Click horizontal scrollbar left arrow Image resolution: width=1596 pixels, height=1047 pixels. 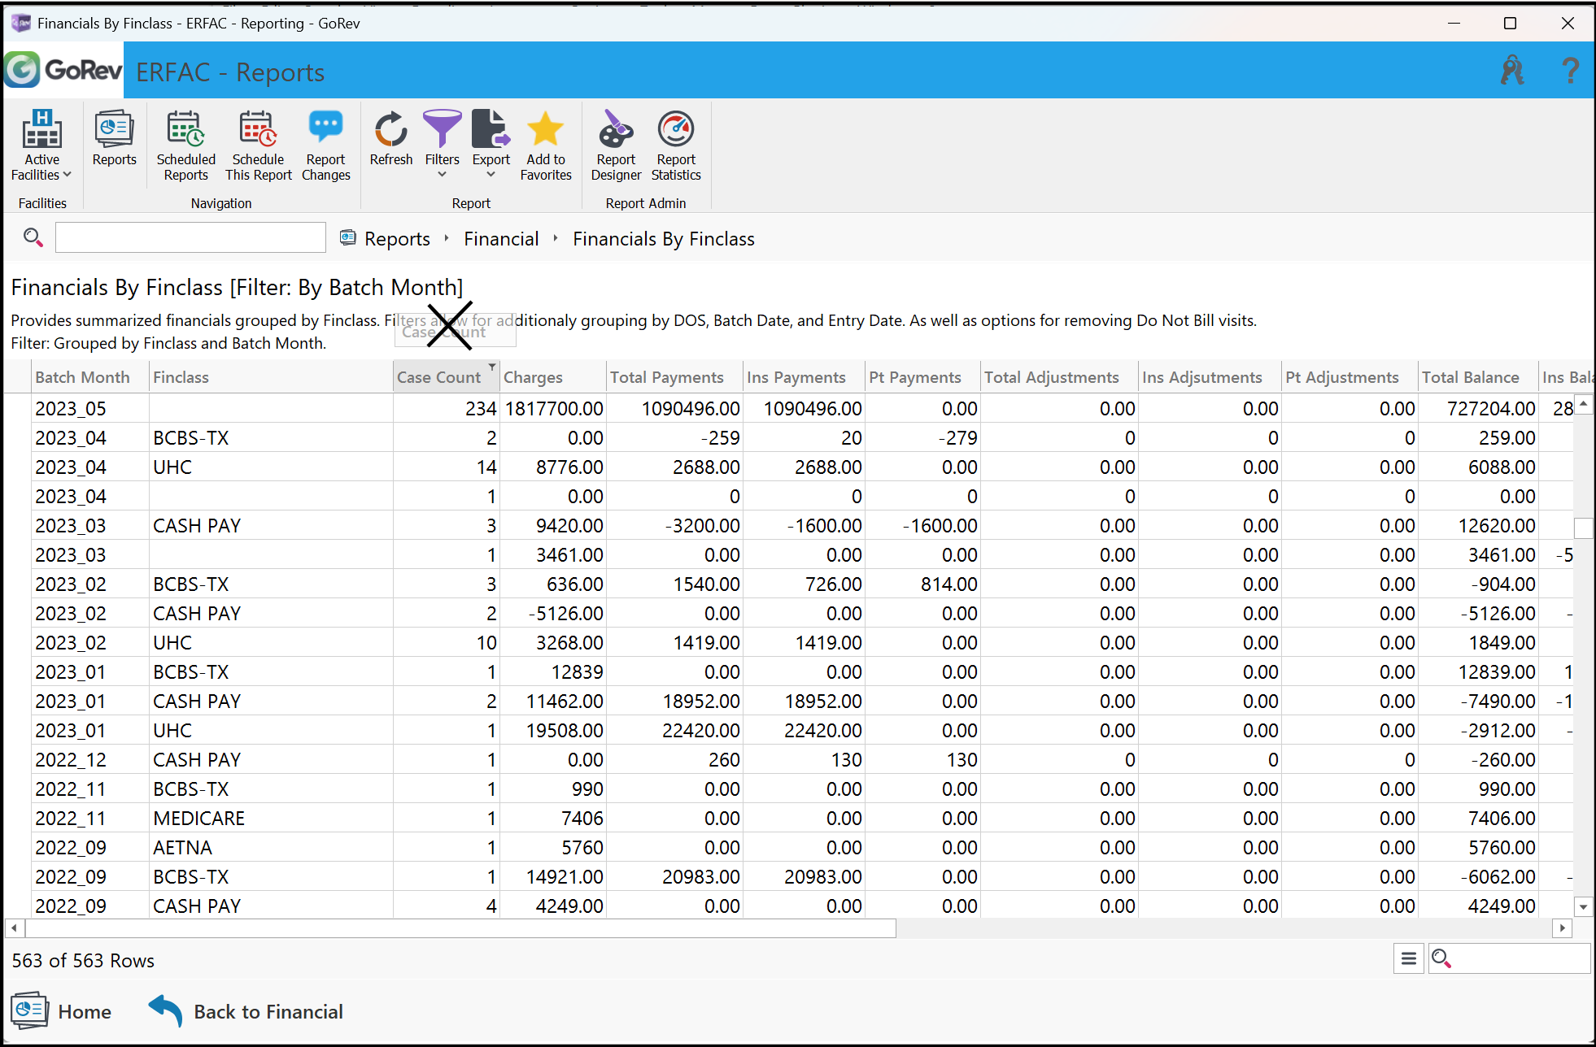(14, 928)
